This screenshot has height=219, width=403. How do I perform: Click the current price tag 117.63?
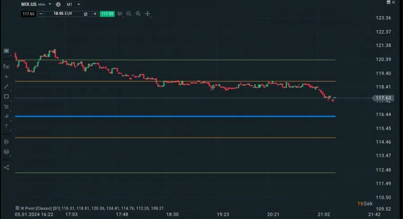[383, 98]
